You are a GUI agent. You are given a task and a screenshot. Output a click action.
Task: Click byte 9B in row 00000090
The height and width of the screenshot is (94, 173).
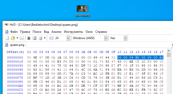coord(35,82)
